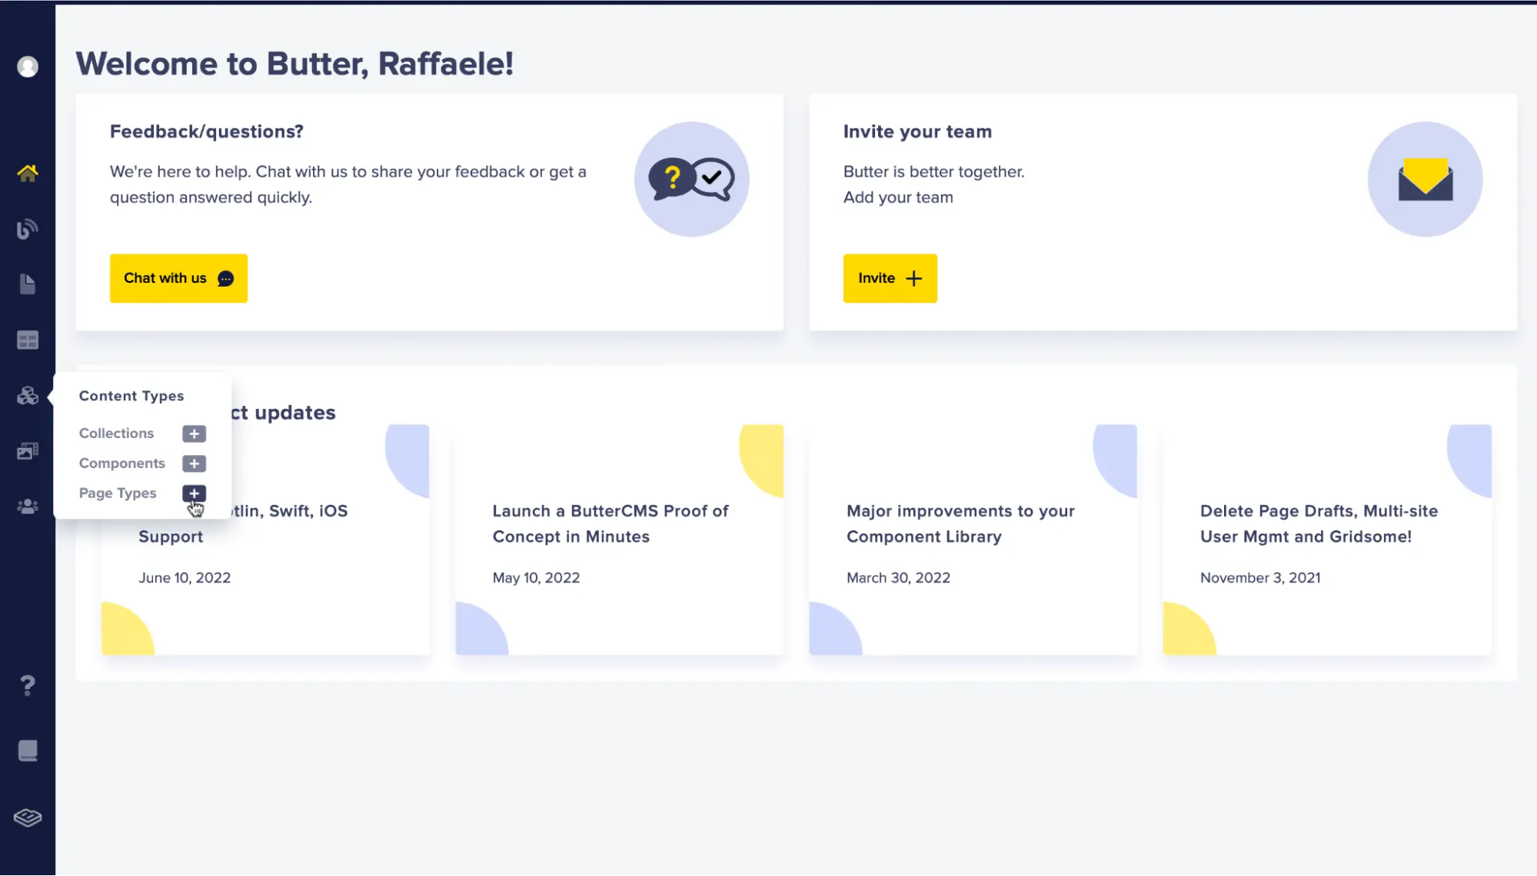
Task: Click the layers/stack icon at bottom
Action: pyautogui.click(x=28, y=816)
